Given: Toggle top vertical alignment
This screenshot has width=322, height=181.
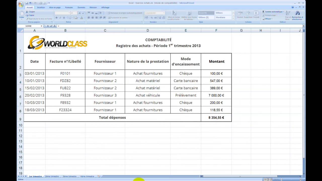Looking at the screenshot, I should (89, 13).
